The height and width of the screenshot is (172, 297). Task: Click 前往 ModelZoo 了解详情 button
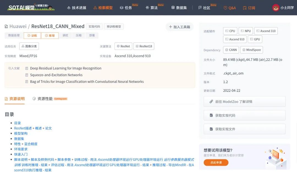pyautogui.click(x=244, y=102)
